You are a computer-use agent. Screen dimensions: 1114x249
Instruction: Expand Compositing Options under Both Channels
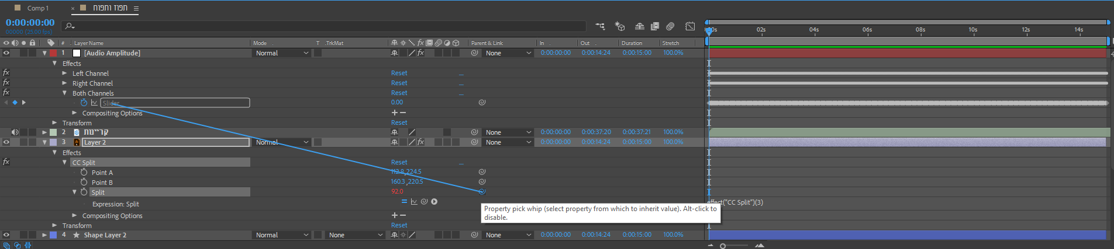[74, 113]
